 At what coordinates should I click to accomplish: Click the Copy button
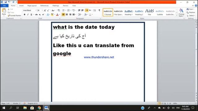pos(11,12)
